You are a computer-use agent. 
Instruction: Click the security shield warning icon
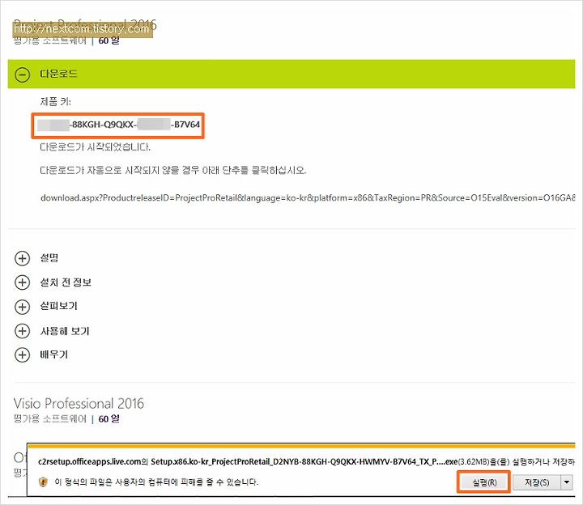tap(43, 482)
